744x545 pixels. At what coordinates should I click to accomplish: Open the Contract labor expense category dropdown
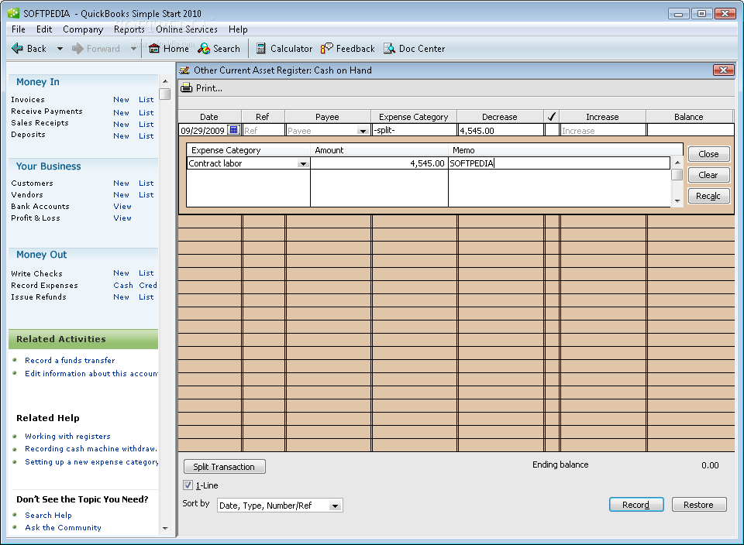(305, 163)
